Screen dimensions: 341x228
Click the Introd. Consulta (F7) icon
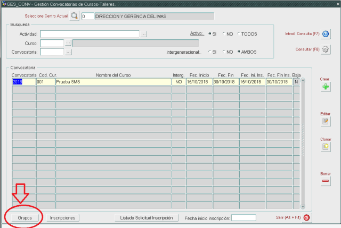coord(326,35)
